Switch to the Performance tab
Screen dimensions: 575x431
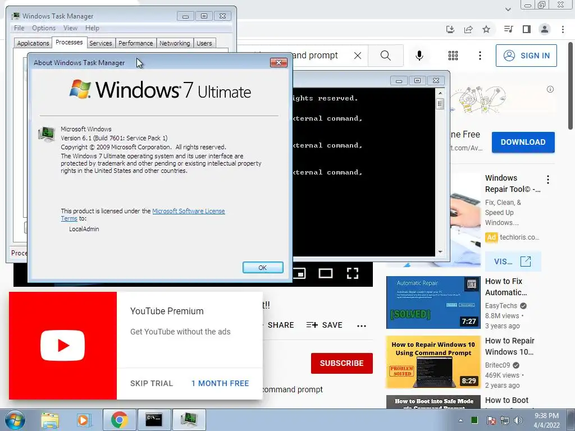pos(136,43)
